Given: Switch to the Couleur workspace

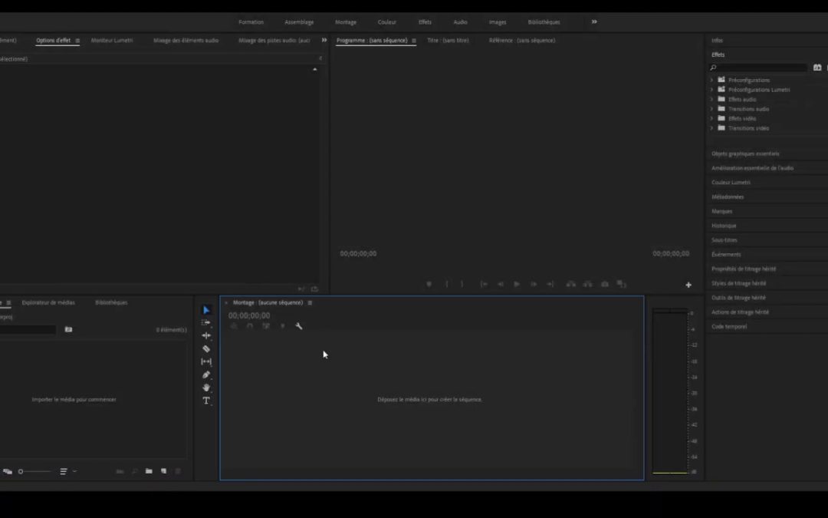Looking at the screenshot, I should [387, 21].
